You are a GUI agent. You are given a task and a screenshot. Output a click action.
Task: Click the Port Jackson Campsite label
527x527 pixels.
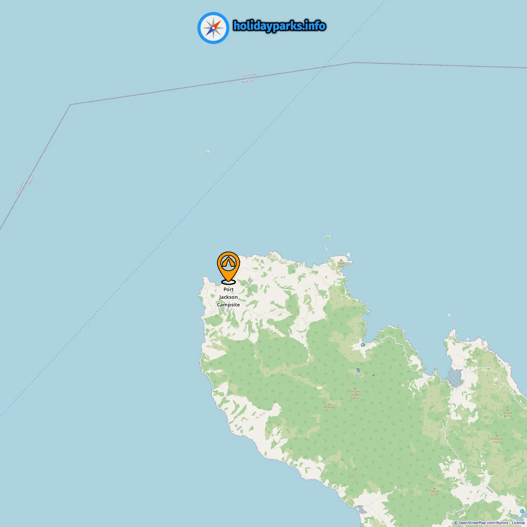tap(229, 297)
